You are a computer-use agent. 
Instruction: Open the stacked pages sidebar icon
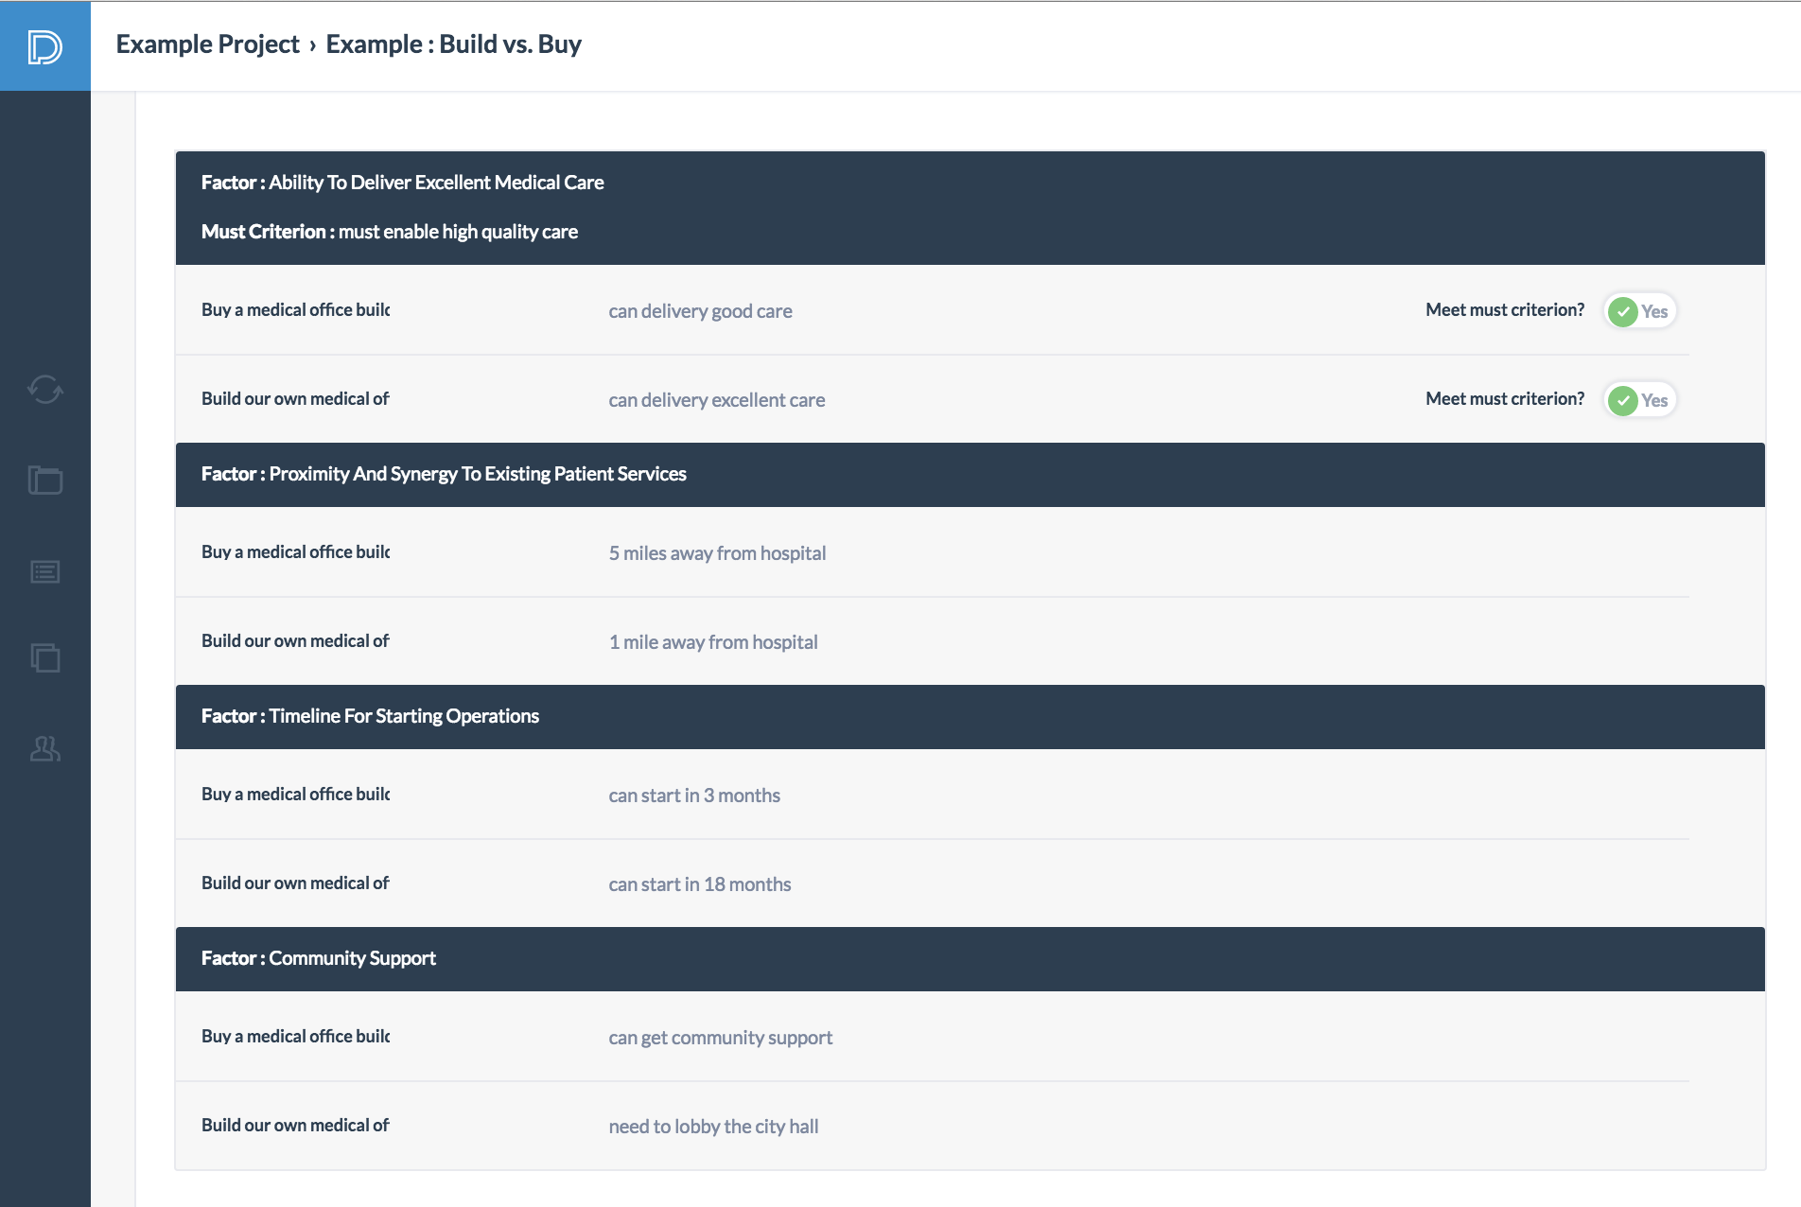44,657
